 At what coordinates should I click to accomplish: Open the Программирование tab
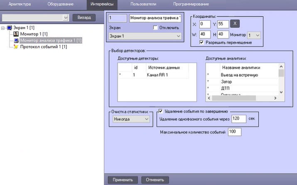click(x=191, y=4)
